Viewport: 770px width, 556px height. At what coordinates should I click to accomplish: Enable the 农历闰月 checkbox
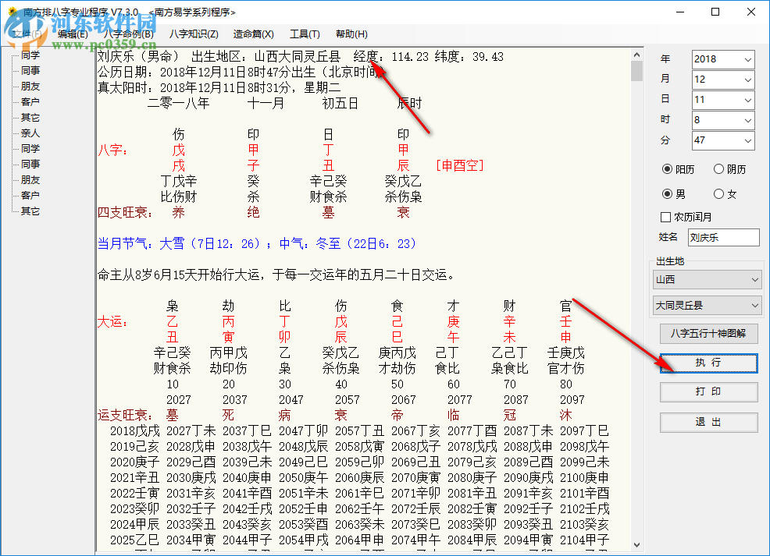click(665, 217)
